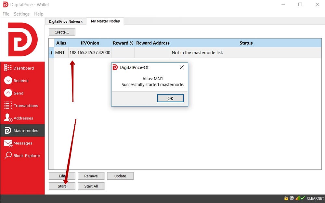Close the DigitalPrice Wallet window
Viewport: 325px width, 203px height.
[317, 4]
